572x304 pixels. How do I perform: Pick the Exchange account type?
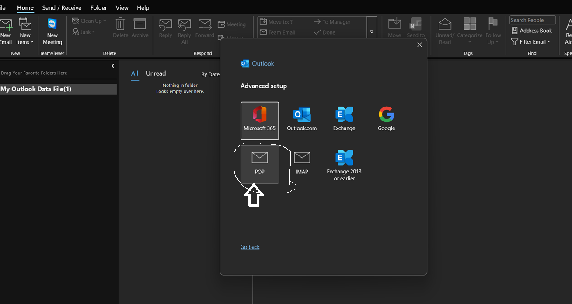344,119
